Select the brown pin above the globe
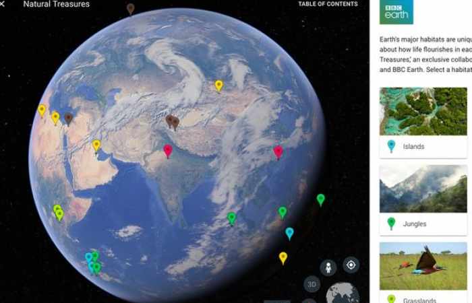472x303 pixels. [x=130, y=9]
